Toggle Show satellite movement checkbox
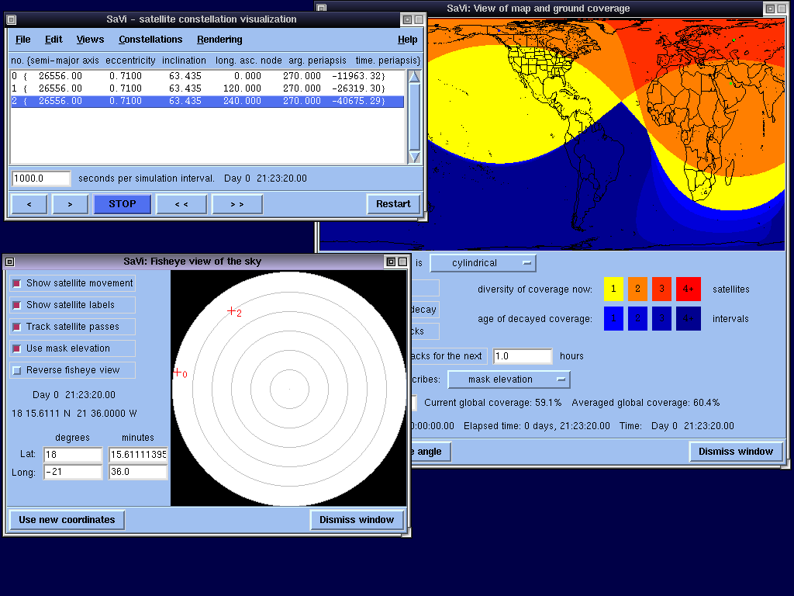Screen dimensions: 794x596 [x=17, y=283]
